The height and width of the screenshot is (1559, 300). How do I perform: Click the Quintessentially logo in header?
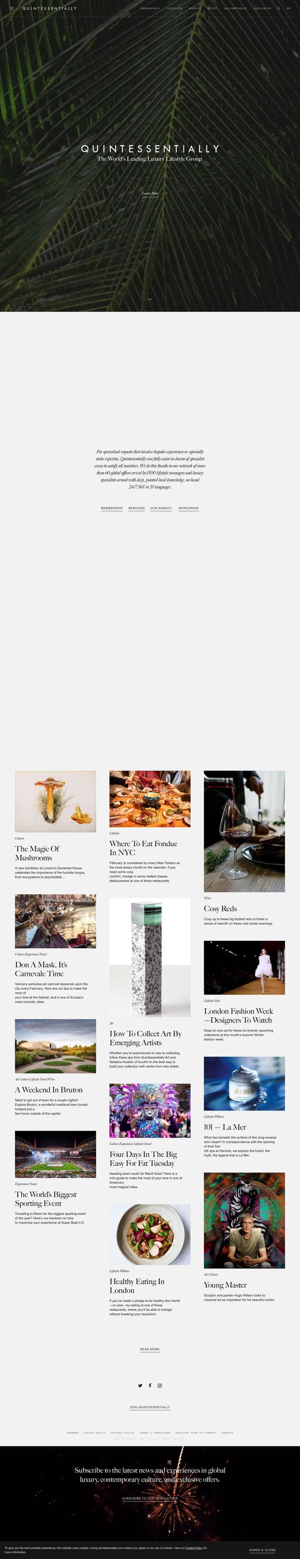click(x=49, y=9)
